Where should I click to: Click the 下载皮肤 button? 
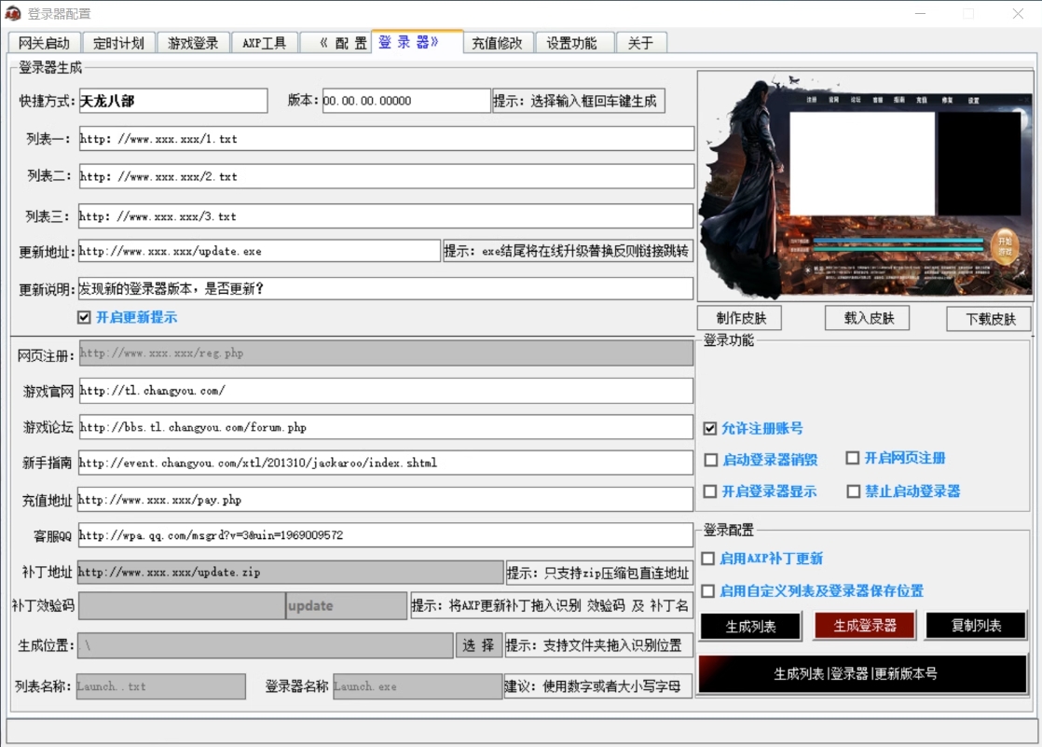pyautogui.click(x=988, y=319)
